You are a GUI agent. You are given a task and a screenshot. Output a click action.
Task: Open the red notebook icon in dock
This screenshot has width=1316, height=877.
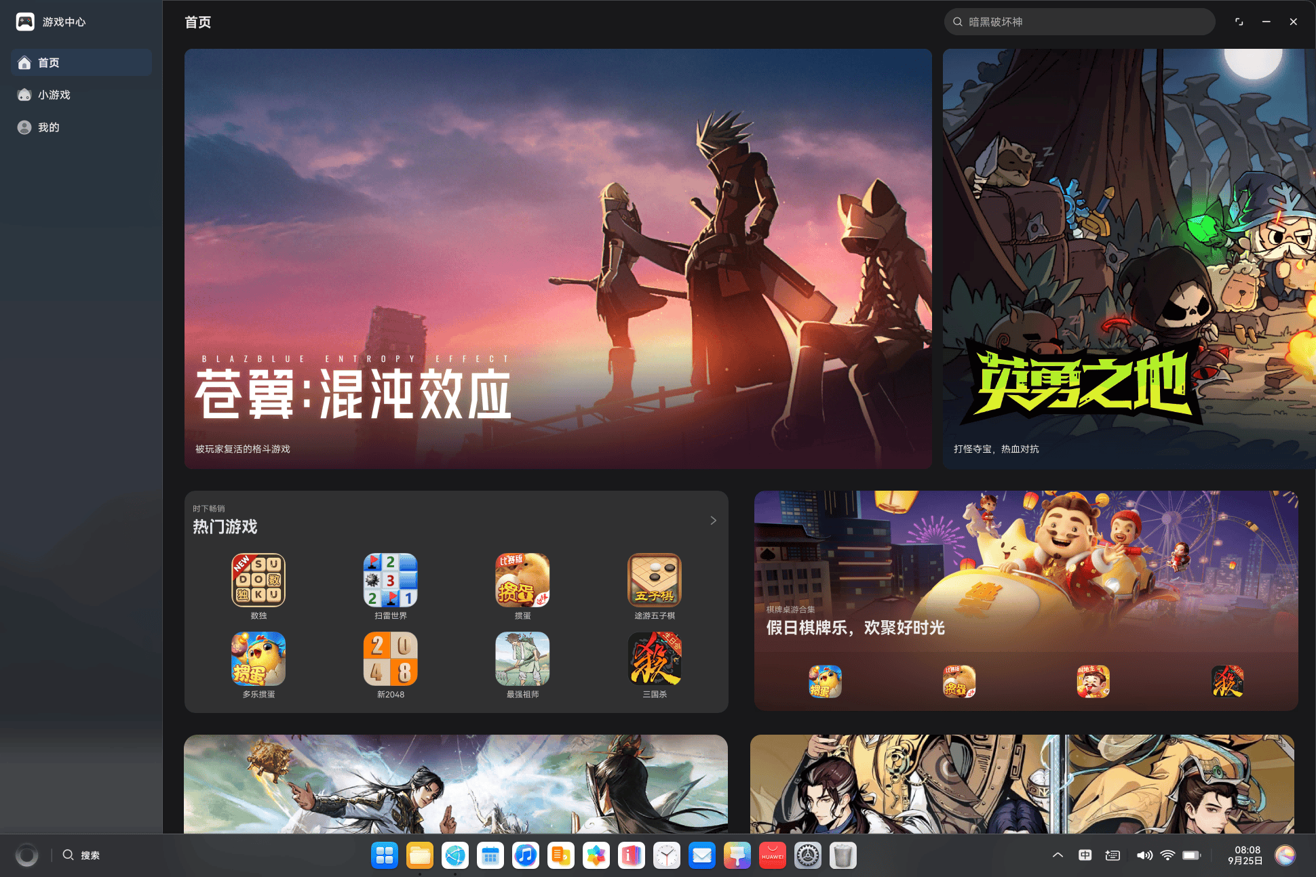(x=632, y=855)
